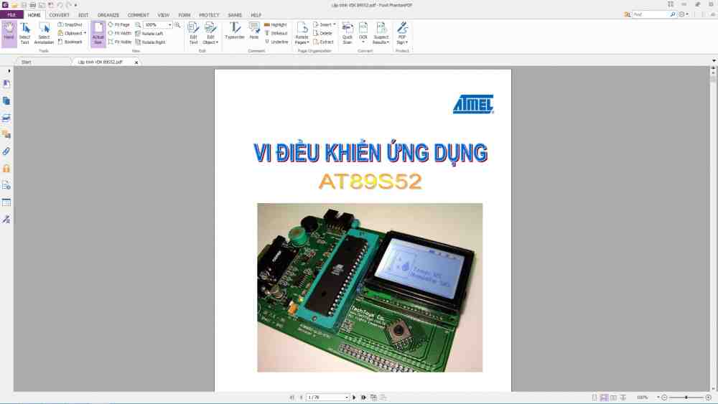
Task: Click Delete in Page Organization
Action: click(x=323, y=34)
